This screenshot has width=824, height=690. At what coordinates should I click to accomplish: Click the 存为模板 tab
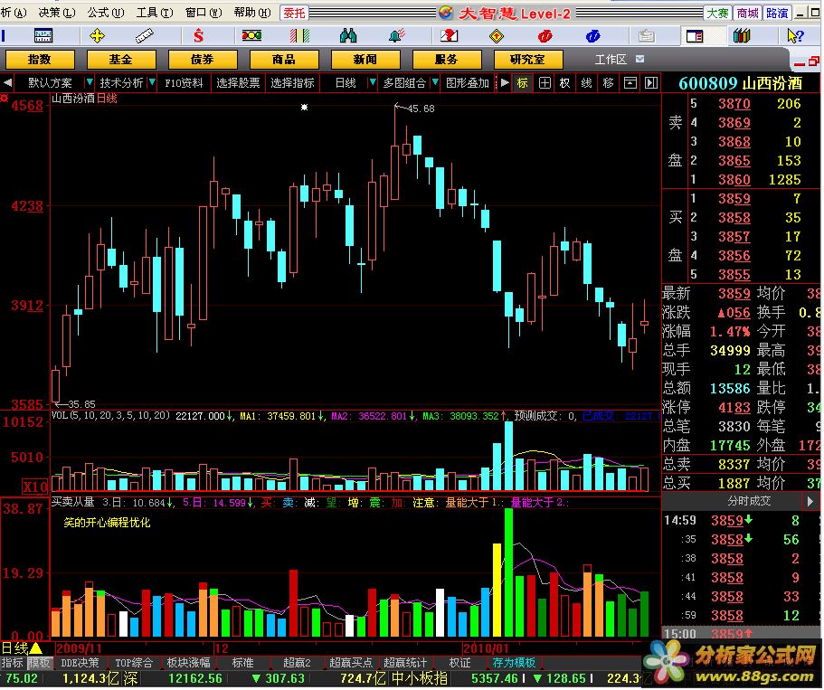[x=514, y=663]
